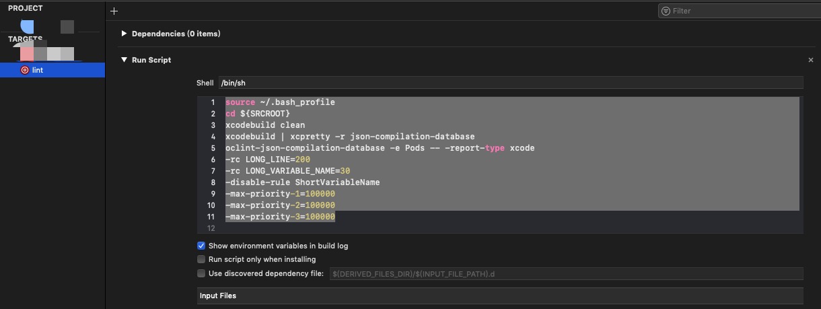Click line '-max-priority-1=100000'
The image size is (821, 309).
[x=280, y=194]
